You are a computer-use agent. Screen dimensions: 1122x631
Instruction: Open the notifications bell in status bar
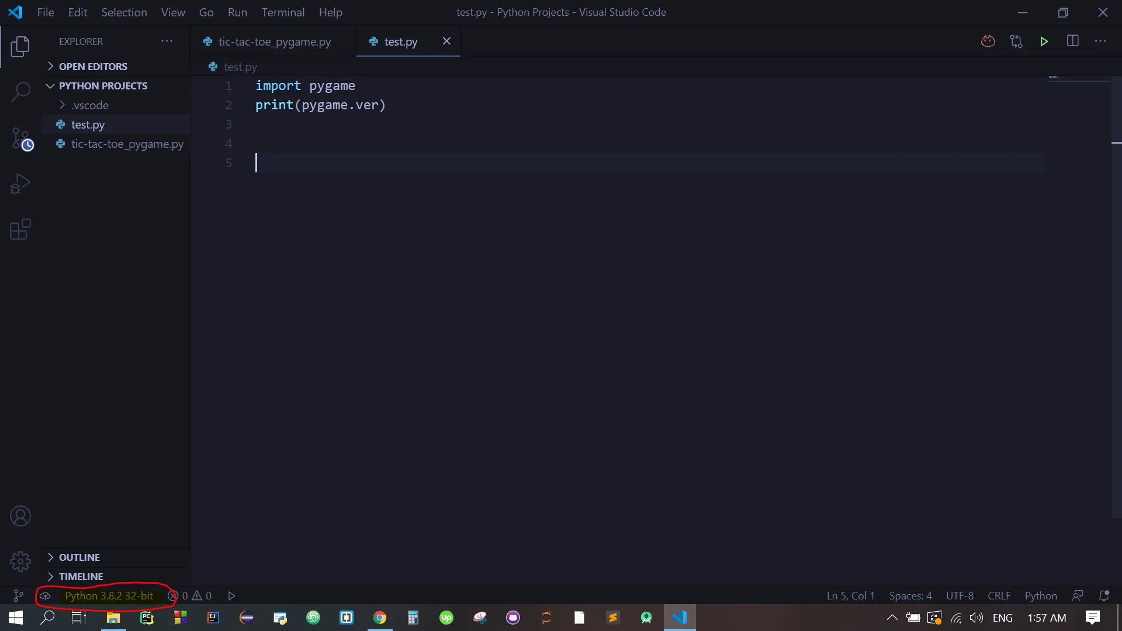click(x=1104, y=595)
